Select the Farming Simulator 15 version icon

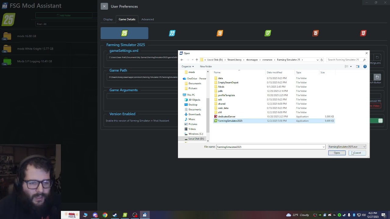coord(316,33)
